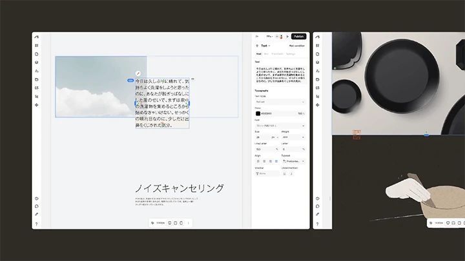Switch to desktop breakpoint in right window toolbar
The image size is (465, 261).
(448, 223)
